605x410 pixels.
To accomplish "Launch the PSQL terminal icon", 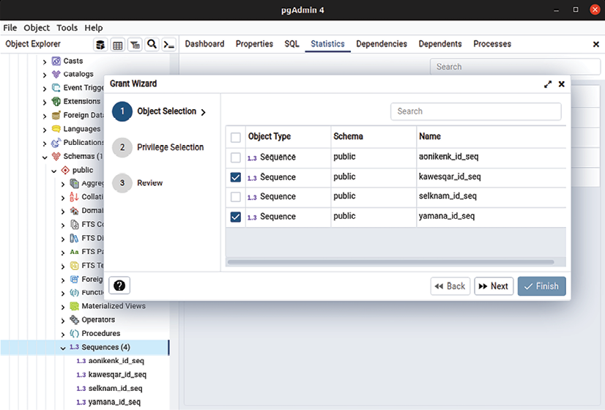I will [169, 45].
